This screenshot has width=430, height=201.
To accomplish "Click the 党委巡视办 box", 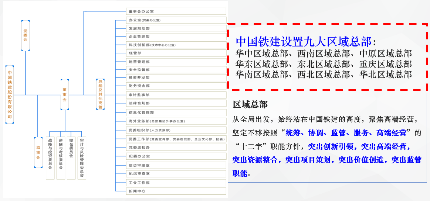I will coord(176,148).
